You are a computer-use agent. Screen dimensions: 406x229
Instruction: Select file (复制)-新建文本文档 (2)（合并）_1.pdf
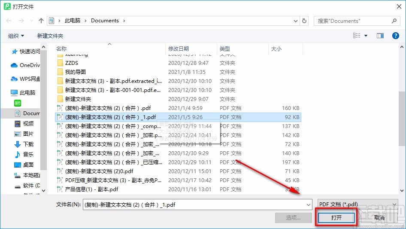pos(178,117)
